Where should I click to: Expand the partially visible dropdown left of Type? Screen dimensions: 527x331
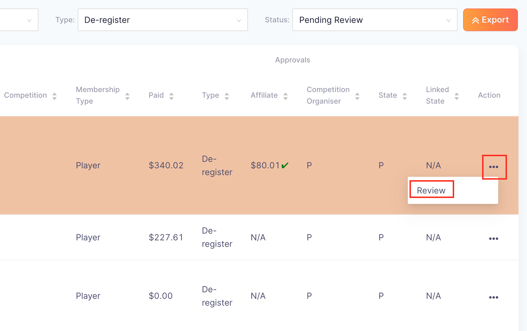19,20
